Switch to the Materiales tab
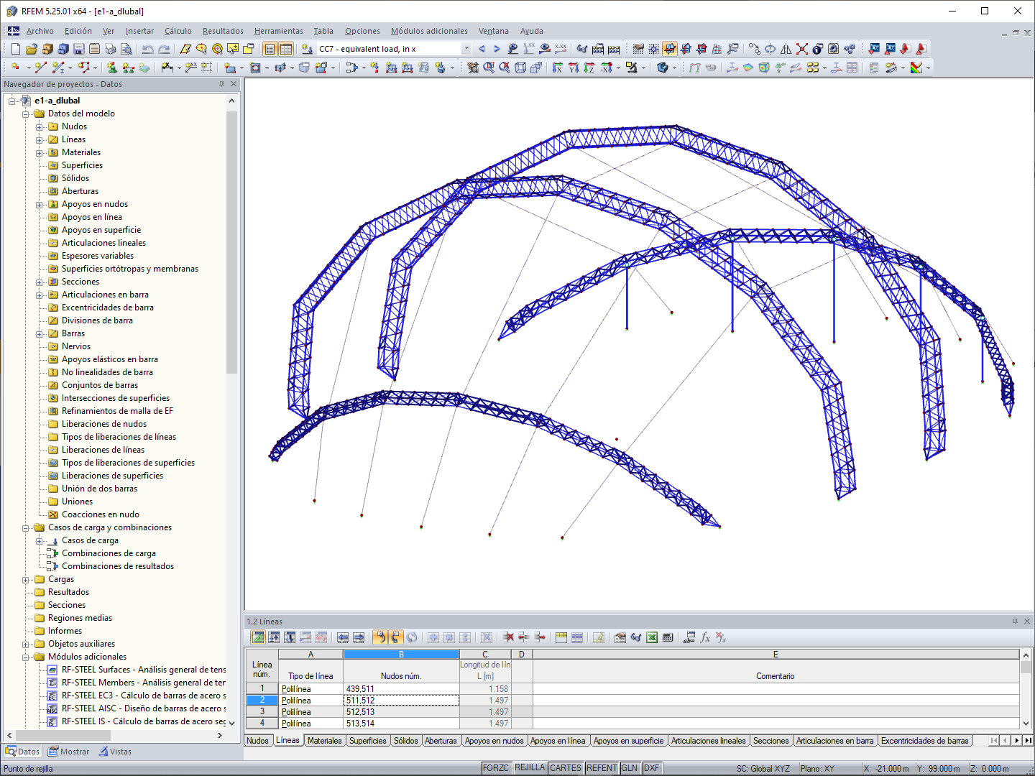This screenshot has height=776, width=1035. click(324, 740)
